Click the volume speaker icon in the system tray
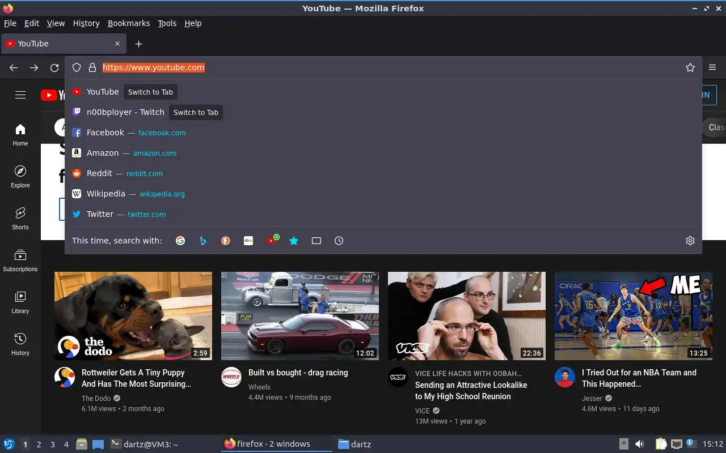 pyautogui.click(x=639, y=445)
